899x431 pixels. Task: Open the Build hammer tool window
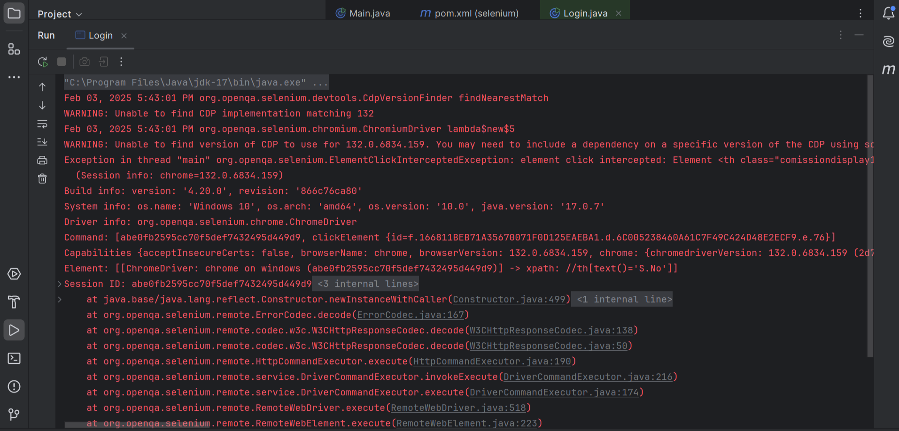pyautogui.click(x=14, y=302)
